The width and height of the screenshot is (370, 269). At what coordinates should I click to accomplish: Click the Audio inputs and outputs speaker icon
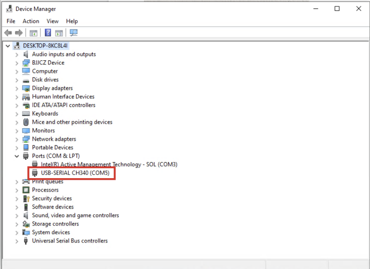point(26,54)
